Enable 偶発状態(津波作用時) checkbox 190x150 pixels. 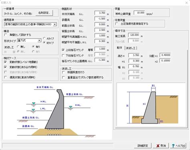(x=6, y=77)
